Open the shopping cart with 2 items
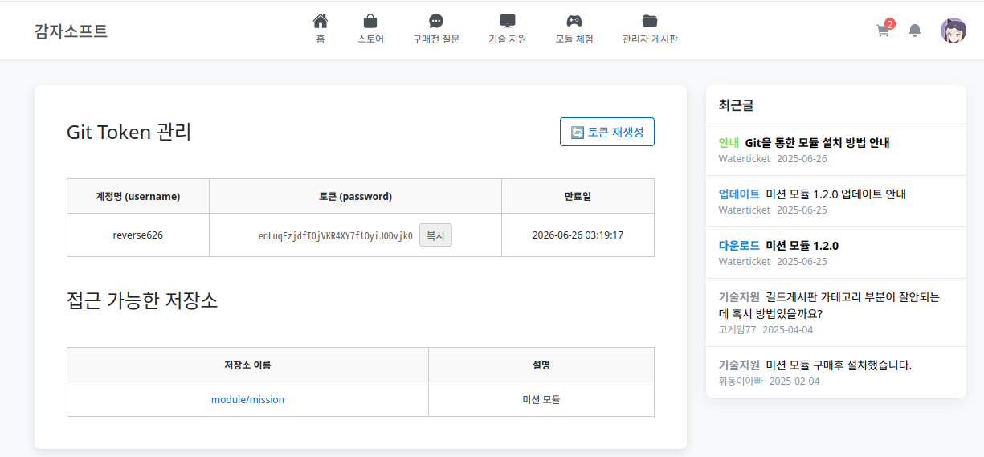The width and height of the screenshot is (984, 457). coord(884,30)
